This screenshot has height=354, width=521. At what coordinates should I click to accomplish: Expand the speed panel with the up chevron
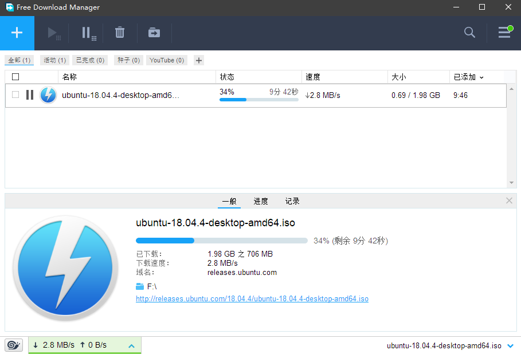click(x=131, y=345)
